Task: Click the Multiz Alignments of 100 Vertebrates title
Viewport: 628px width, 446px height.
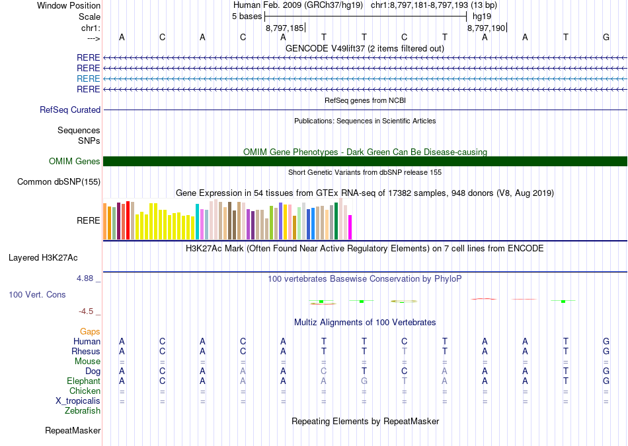Action: pos(365,322)
